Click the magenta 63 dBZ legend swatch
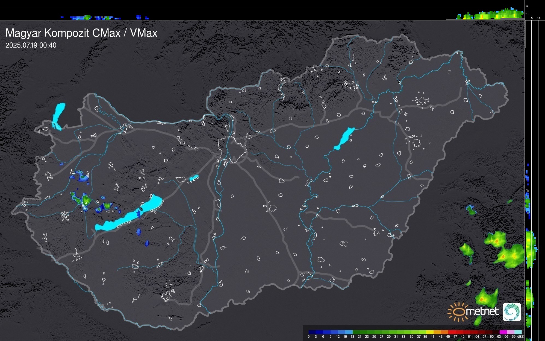Image resolution: width=545 pixels, height=341 pixels. point(503,332)
